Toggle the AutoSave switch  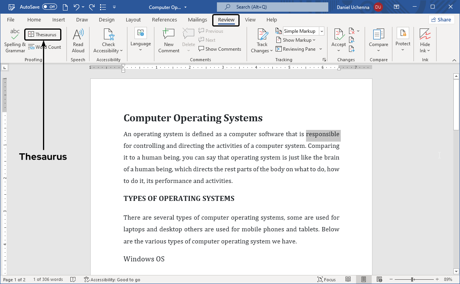click(49, 7)
